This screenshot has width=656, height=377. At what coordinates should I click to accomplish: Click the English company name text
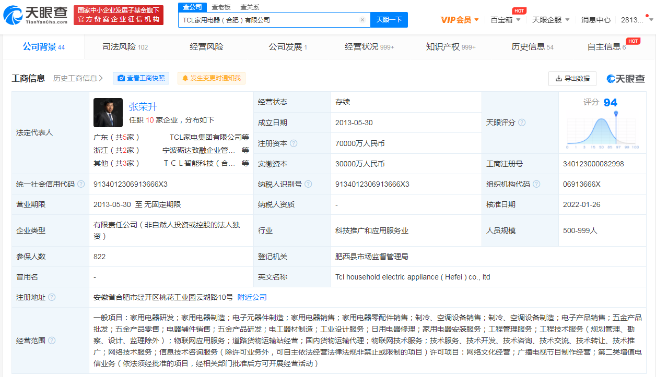coord(413,277)
